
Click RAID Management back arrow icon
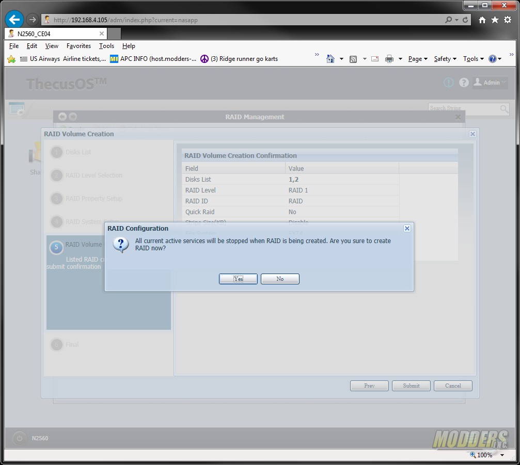[x=62, y=117]
